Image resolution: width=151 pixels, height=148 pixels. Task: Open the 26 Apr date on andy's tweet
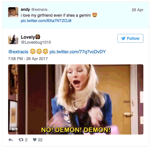pyautogui.click(x=137, y=10)
